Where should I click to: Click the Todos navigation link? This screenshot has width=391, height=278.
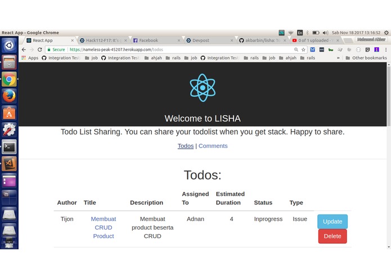coord(186,146)
